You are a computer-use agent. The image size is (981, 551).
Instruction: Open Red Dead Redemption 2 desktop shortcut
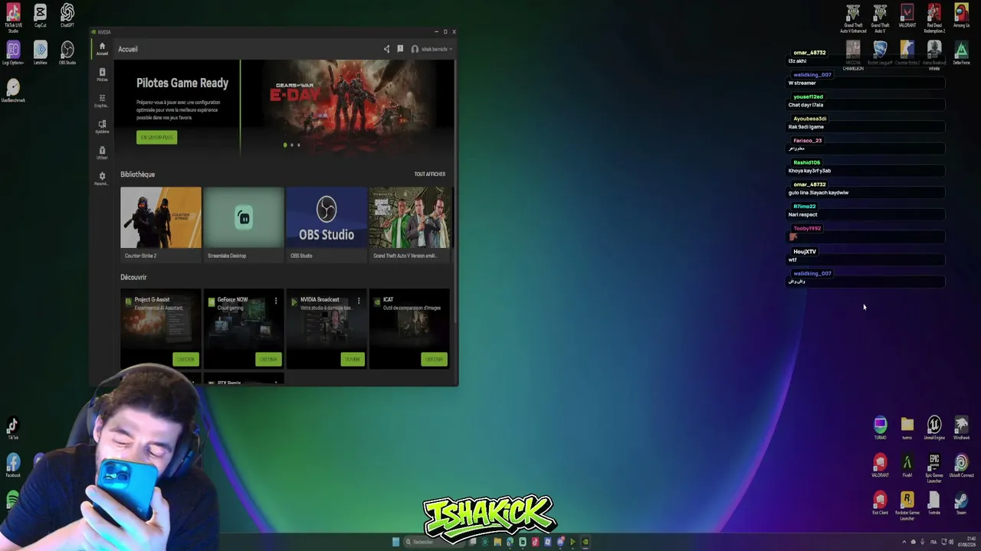(x=934, y=19)
